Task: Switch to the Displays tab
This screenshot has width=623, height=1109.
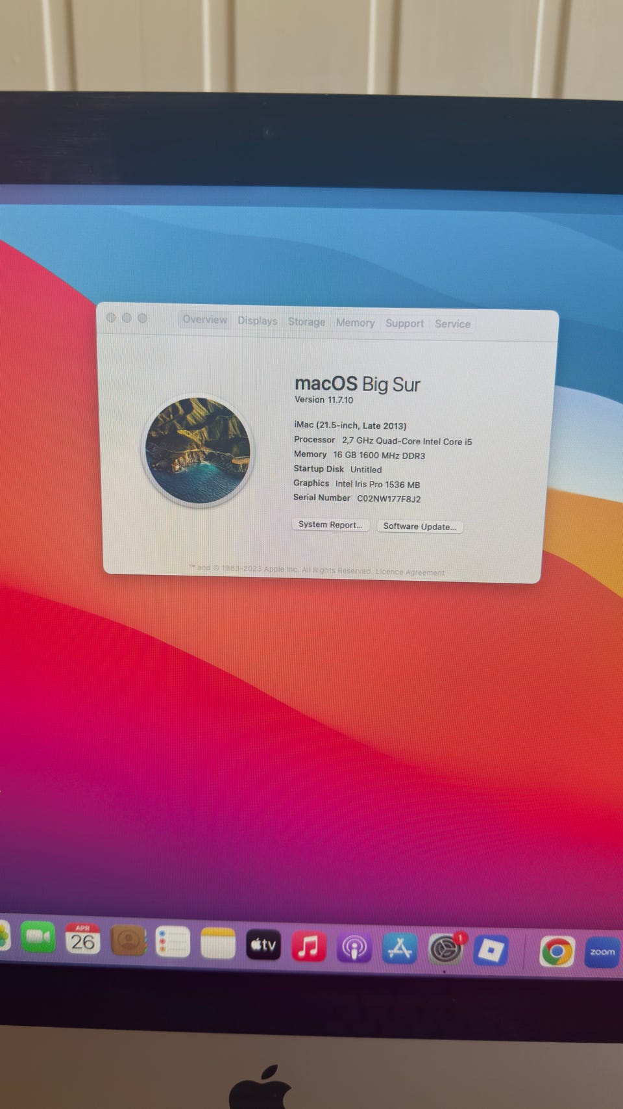Action: click(x=257, y=321)
